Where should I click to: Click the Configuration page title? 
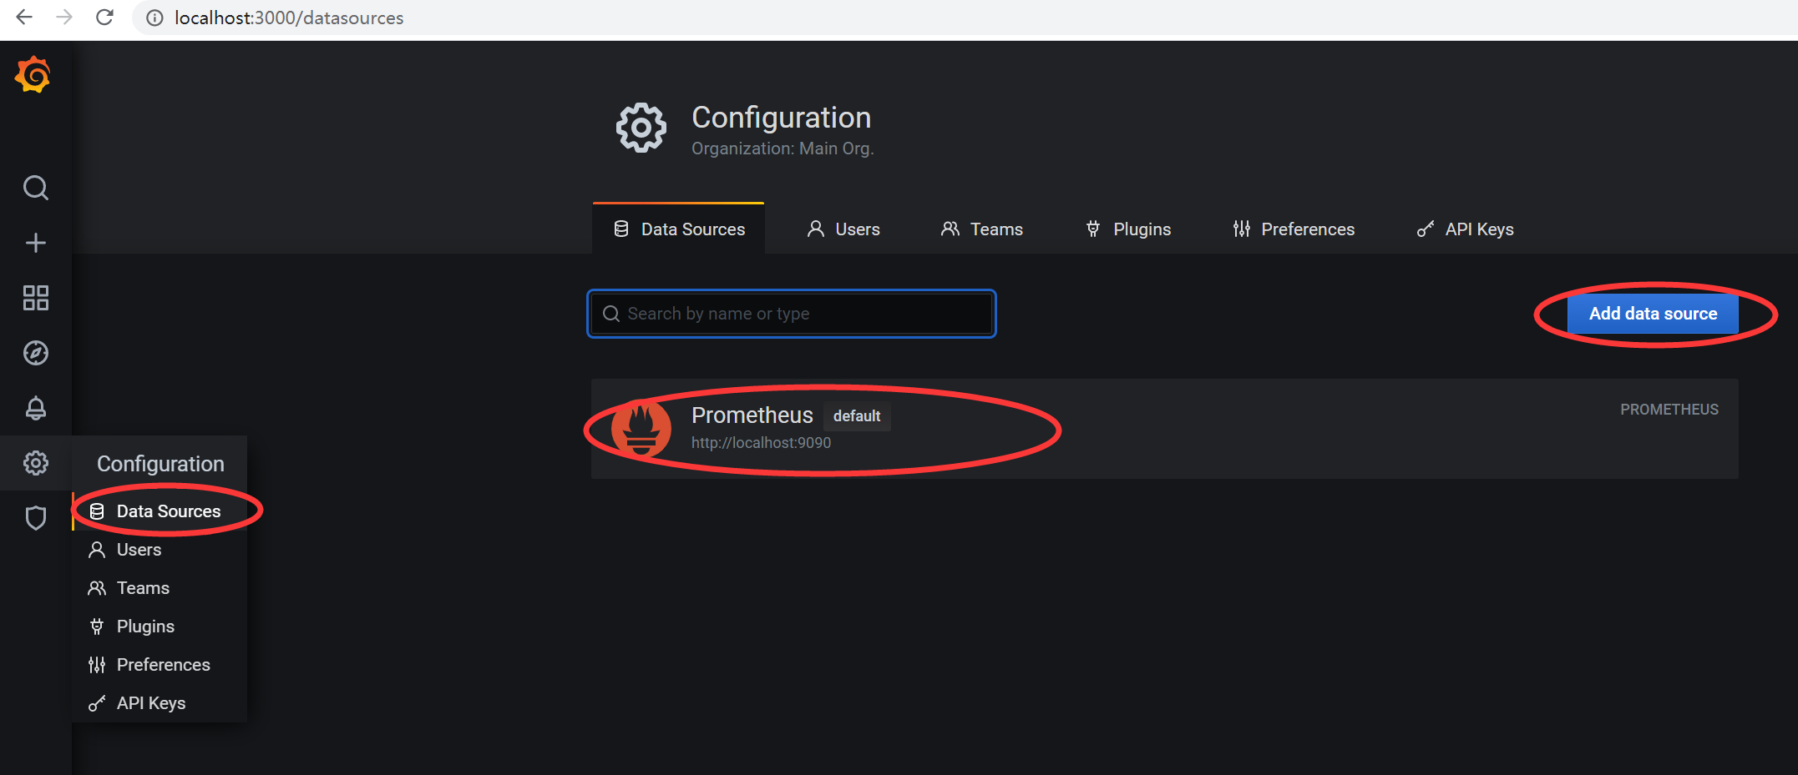781,118
